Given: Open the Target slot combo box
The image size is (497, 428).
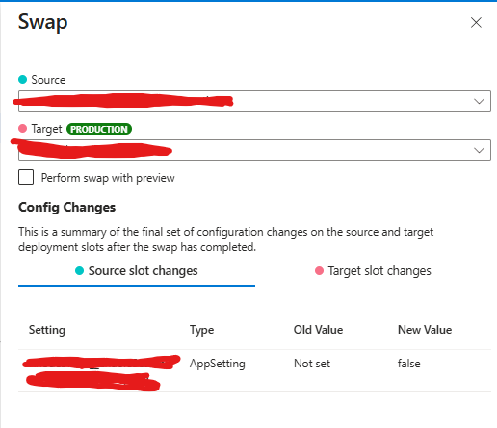Looking at the screenshot, I should pyautogui.click(x=254, y=150).
